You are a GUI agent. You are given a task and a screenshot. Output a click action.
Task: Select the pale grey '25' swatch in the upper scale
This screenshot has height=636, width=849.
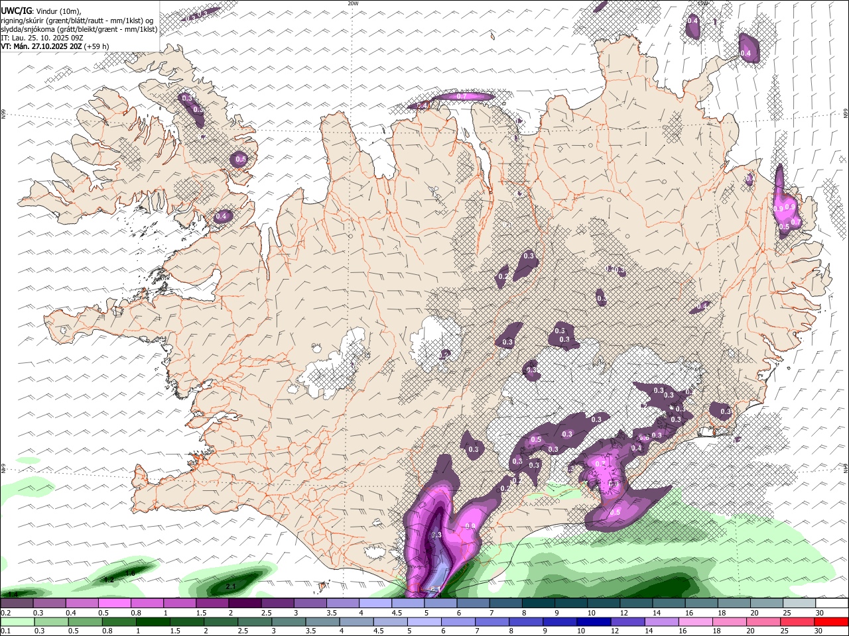tap(799, 603)
